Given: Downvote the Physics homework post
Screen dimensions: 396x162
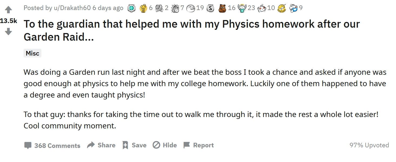Looking at the screenshot, I should [x=8, y=32].
